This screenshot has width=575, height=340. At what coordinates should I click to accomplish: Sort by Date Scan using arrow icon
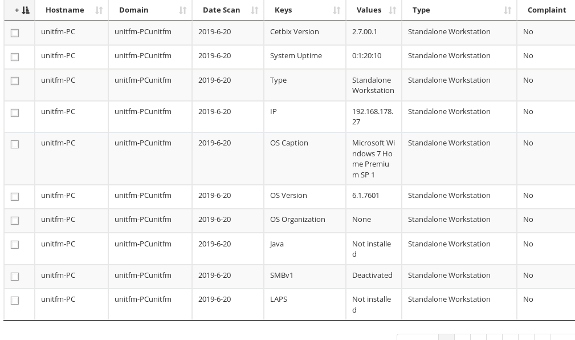(x=255, y=10)
